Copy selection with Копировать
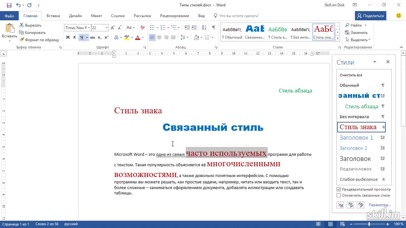 [32, 33]
